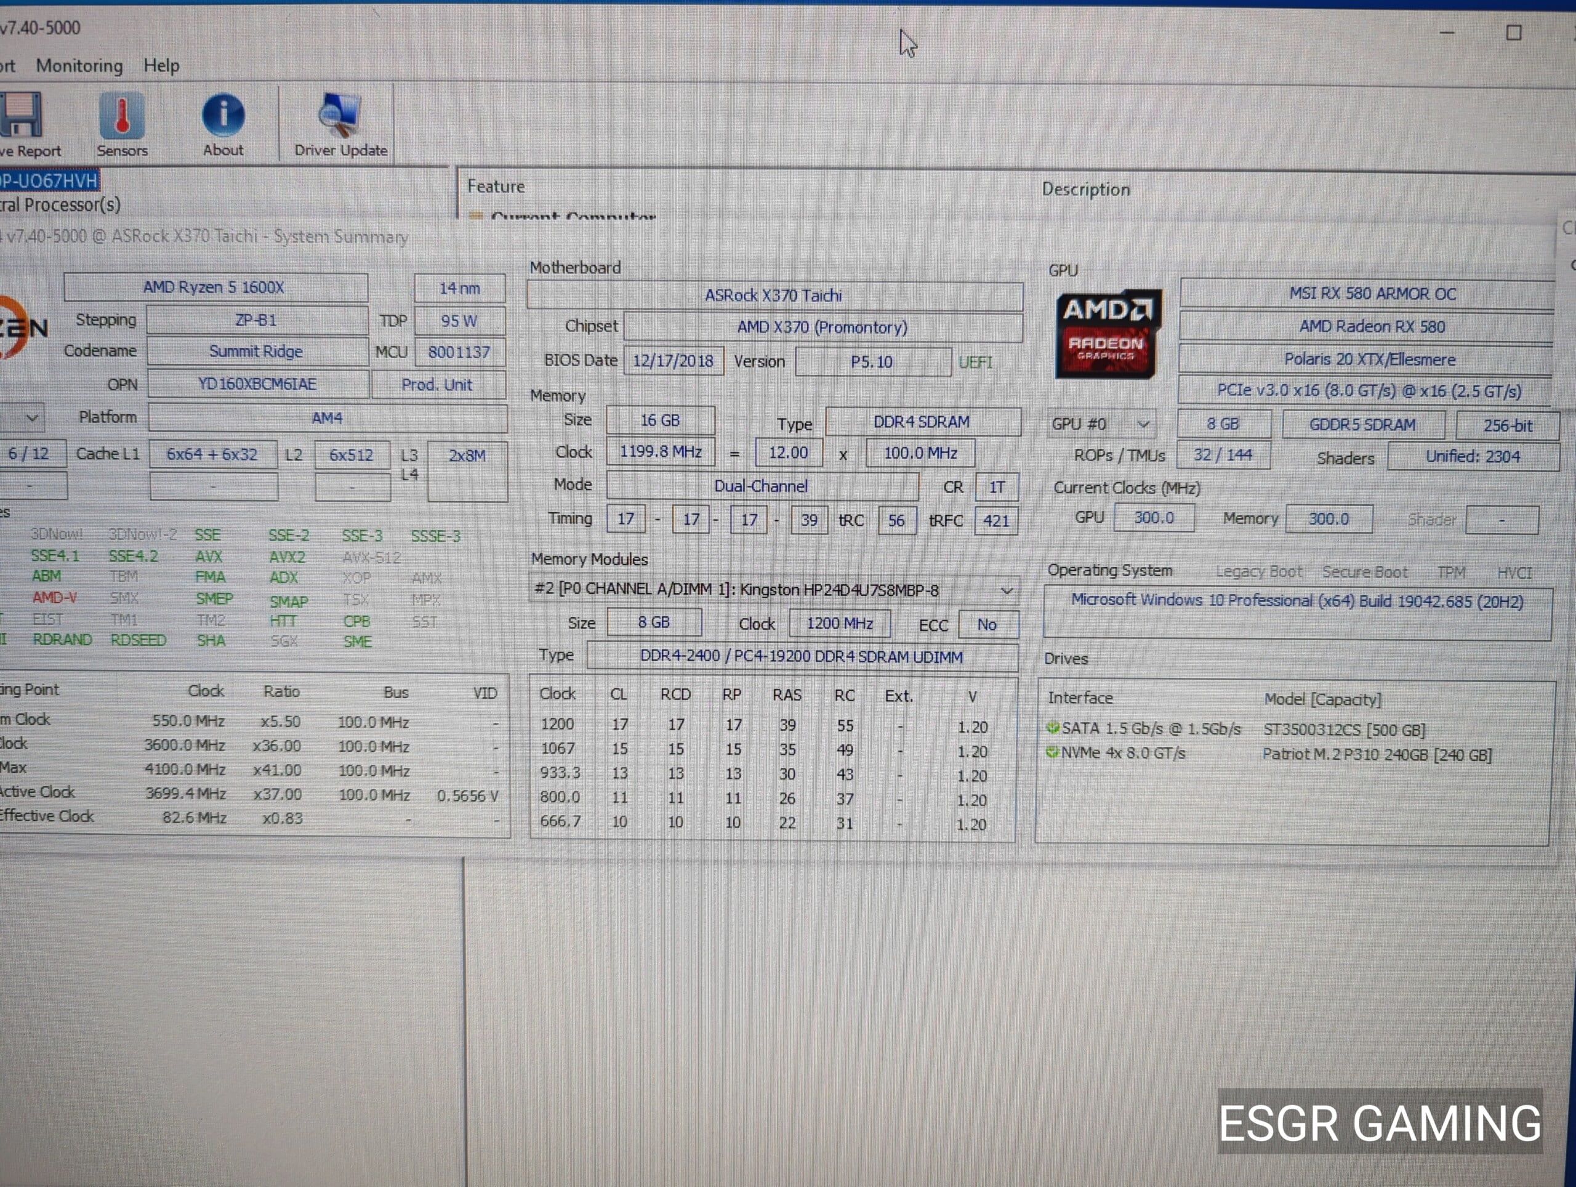Click the Patriot M.2 P310 240GB drive entry
1576x1187 pixels.
tap(1377, 755)
